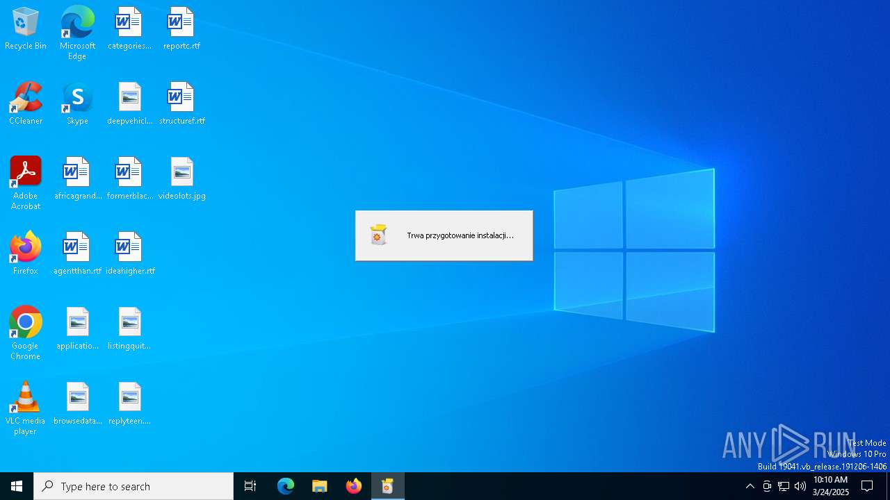Click the 'Type here to search' box
890x500 pixels.
pos(133,486)
